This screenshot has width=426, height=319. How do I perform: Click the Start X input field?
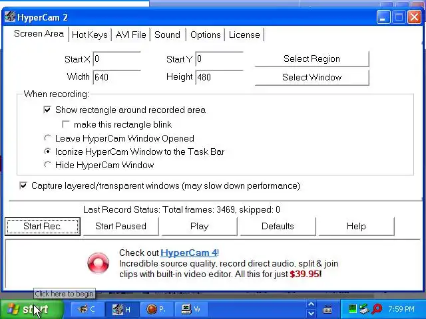pos(116,59)
